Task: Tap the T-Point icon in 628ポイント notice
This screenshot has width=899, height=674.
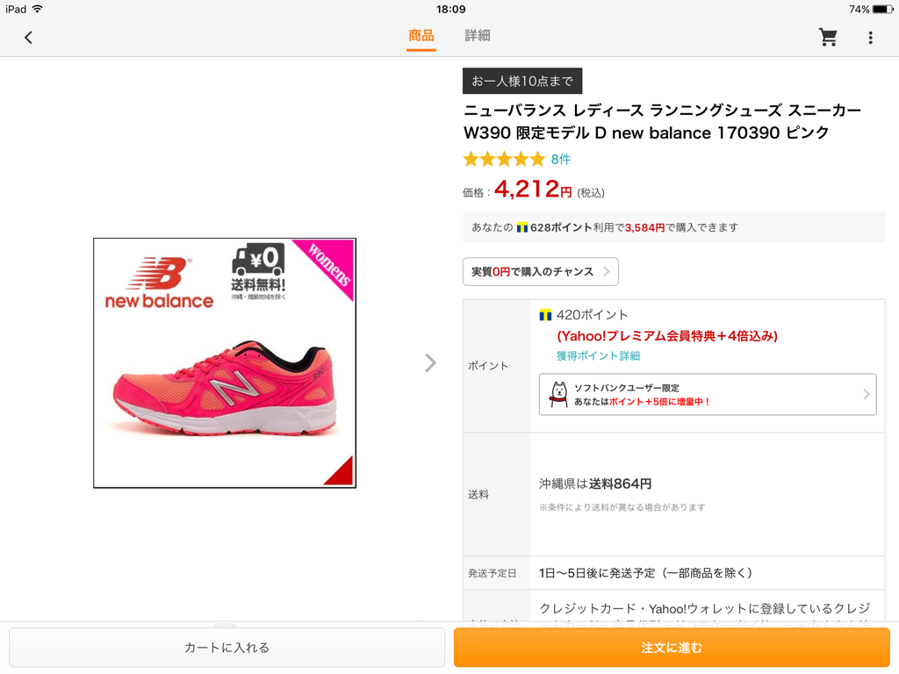Action: pyautogui.click(x=522, y=227)
